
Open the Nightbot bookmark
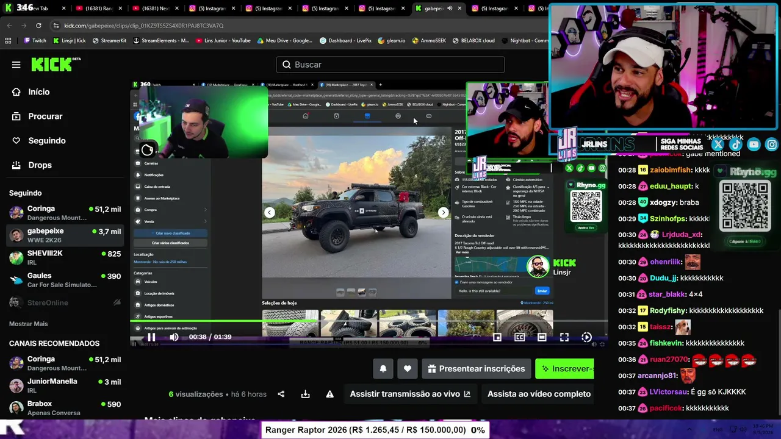(525, 41)
